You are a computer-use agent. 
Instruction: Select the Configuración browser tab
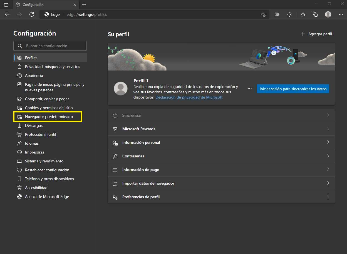point(46,5)
